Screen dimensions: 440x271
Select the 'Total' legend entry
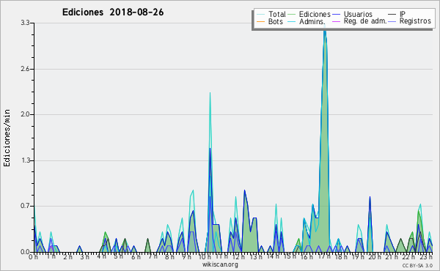point(271,14)
